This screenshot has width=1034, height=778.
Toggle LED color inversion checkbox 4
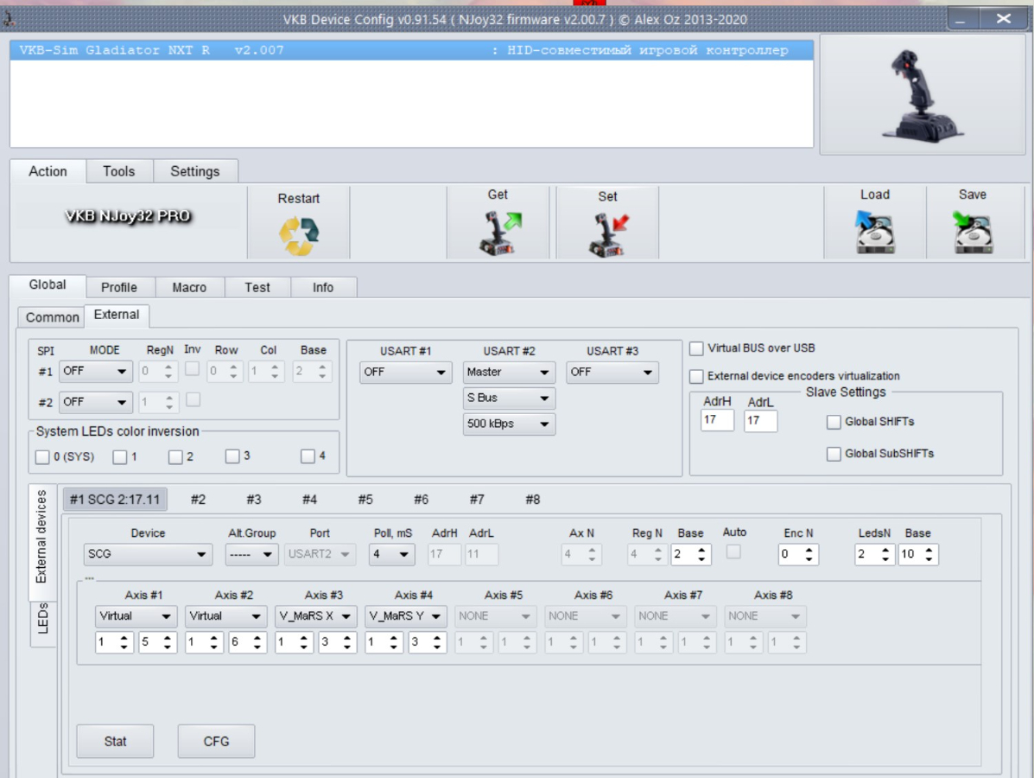[308, 456]
